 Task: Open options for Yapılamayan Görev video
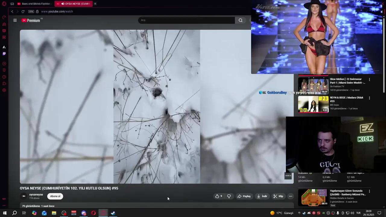(x=369, y=191)
